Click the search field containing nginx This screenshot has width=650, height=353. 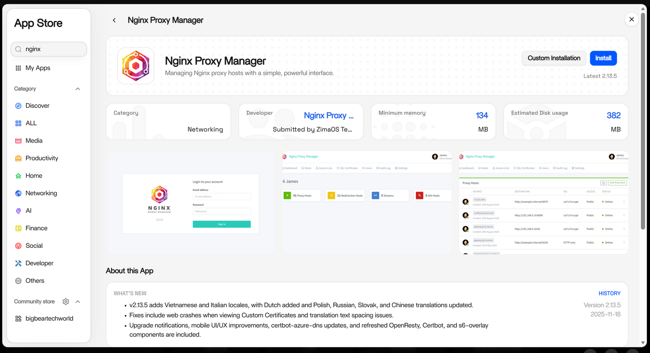[x=49, y=49]
